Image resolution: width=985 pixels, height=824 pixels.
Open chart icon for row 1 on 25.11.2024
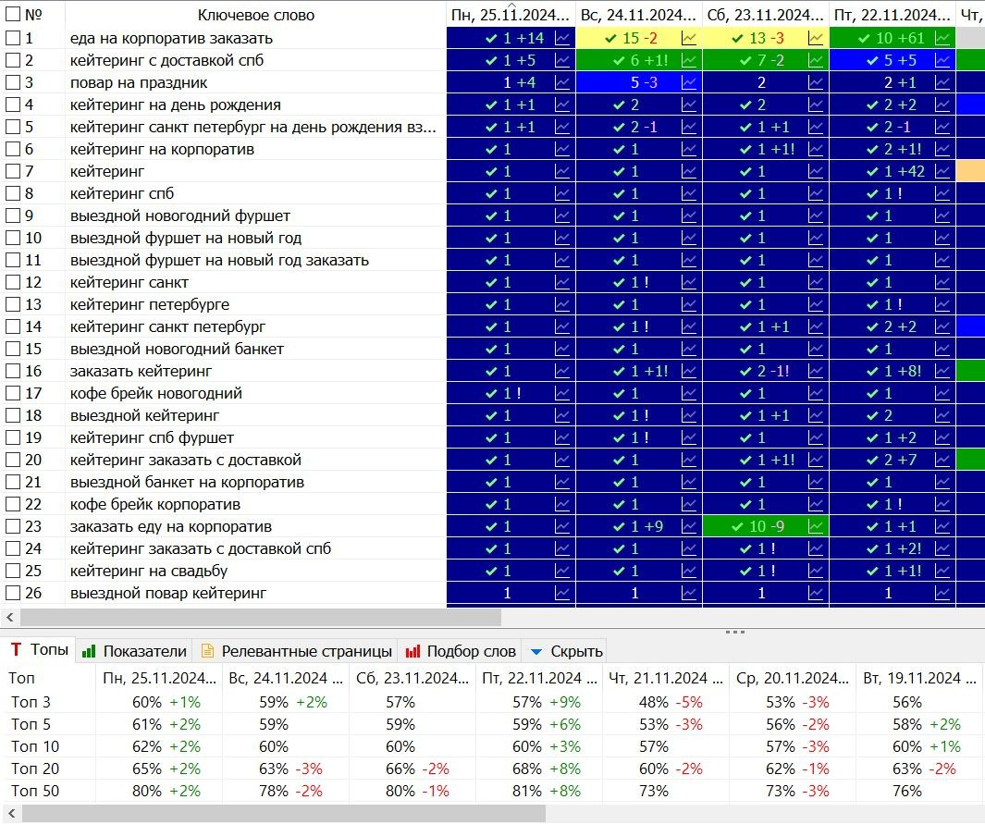(x=561, y=38)
